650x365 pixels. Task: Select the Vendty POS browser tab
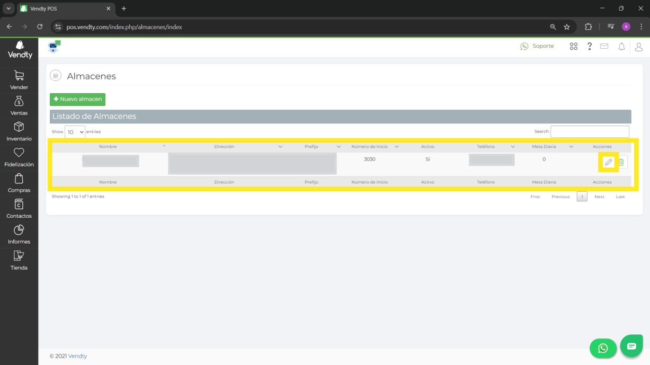pos(66,9)
